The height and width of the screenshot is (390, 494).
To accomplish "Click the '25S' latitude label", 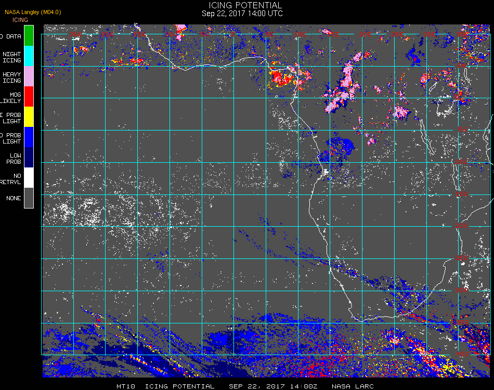I will 462,258.
